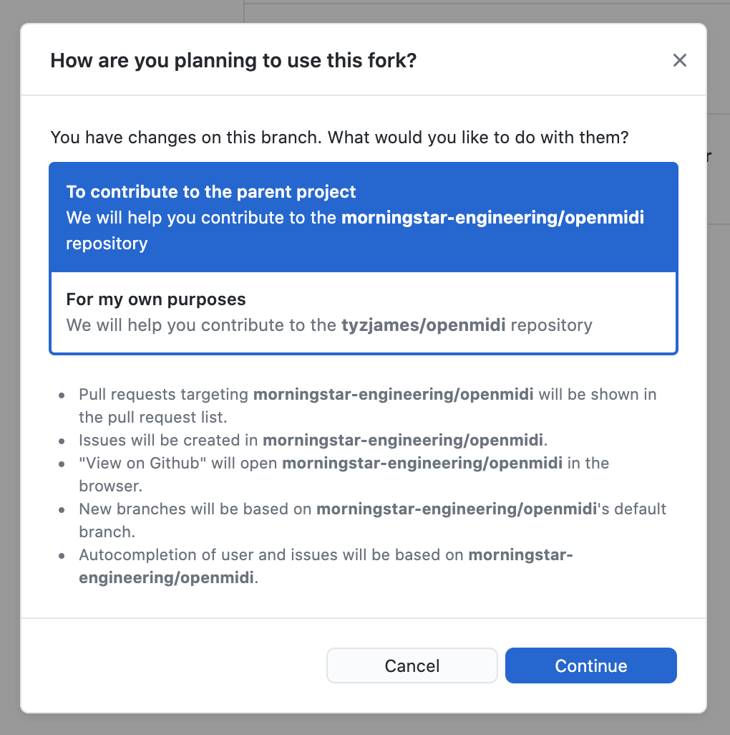Screen dimensions: 730x735
Task: Choose the "For my own purposes" option
Action: point(156,299)
